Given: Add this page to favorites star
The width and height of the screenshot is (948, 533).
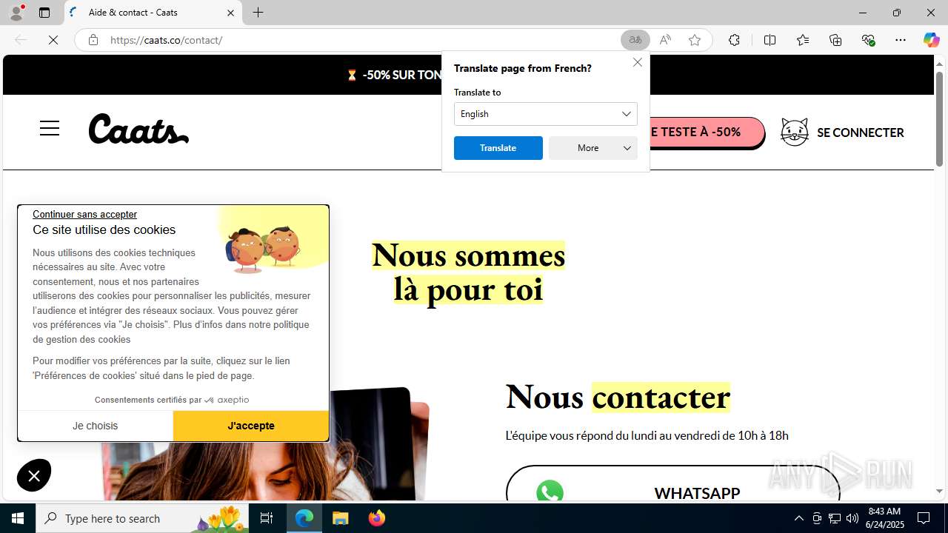Looking at the screenshot, I should coord(695,40).
